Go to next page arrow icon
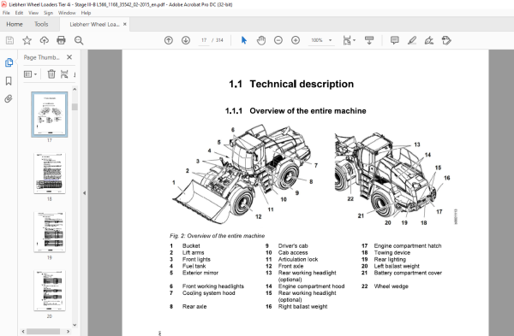 click(186, 40)
